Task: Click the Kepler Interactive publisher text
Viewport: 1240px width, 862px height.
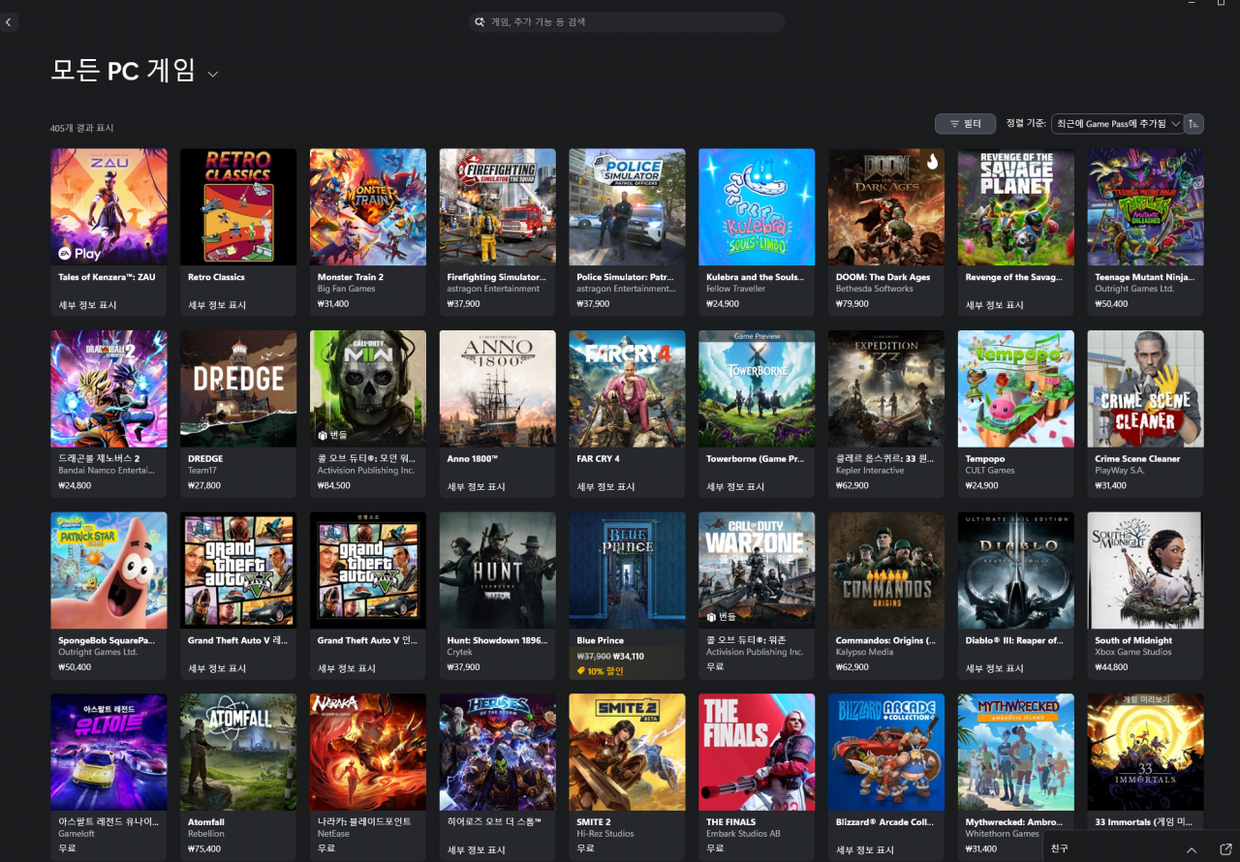Action: [x=870, y=471]
